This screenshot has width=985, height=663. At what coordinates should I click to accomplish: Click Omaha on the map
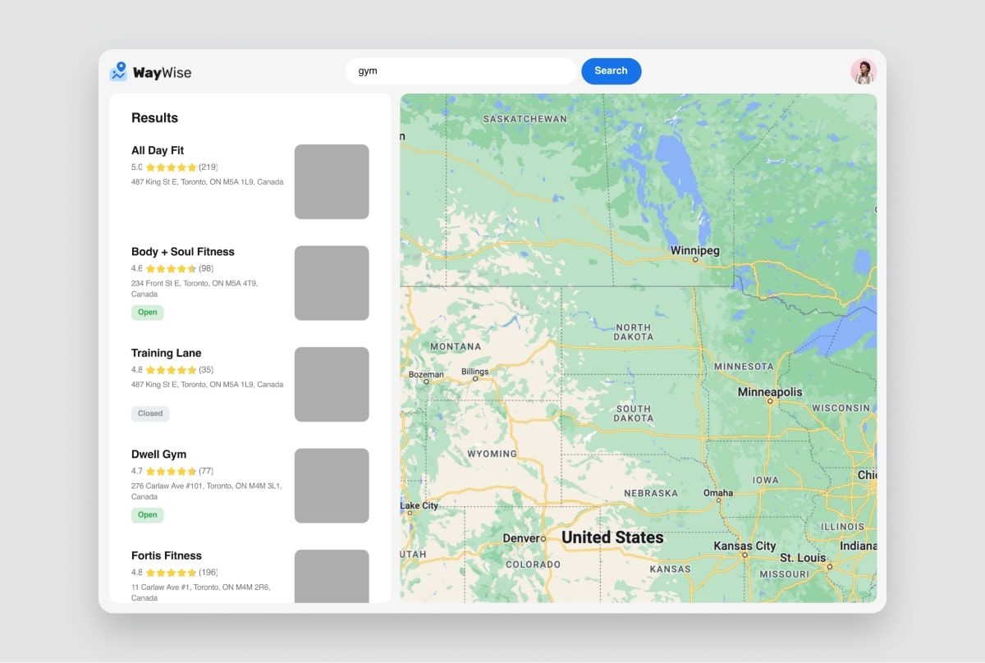click(x=718, y=493)
